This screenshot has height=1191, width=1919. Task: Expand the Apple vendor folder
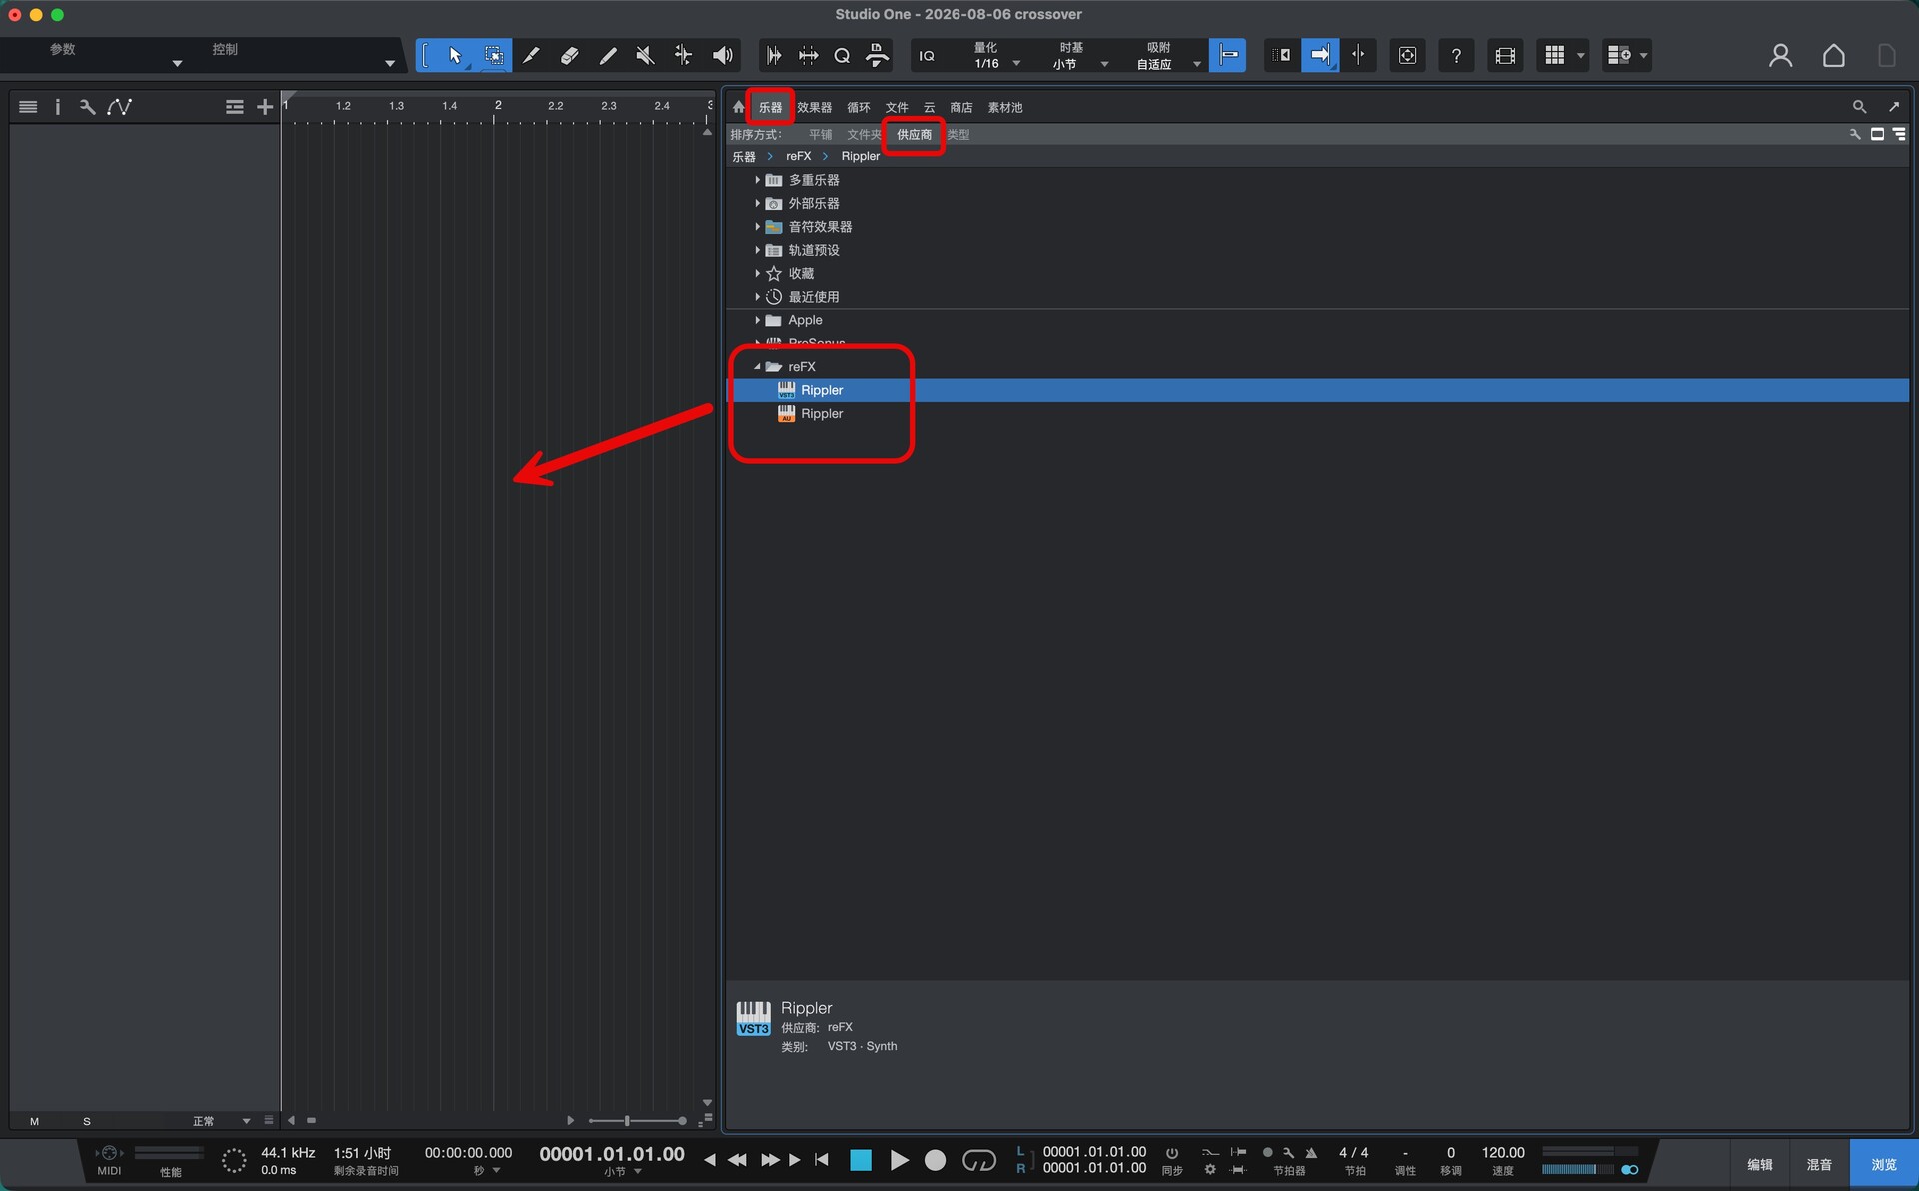pyautogui.click(x=757, y=320)
